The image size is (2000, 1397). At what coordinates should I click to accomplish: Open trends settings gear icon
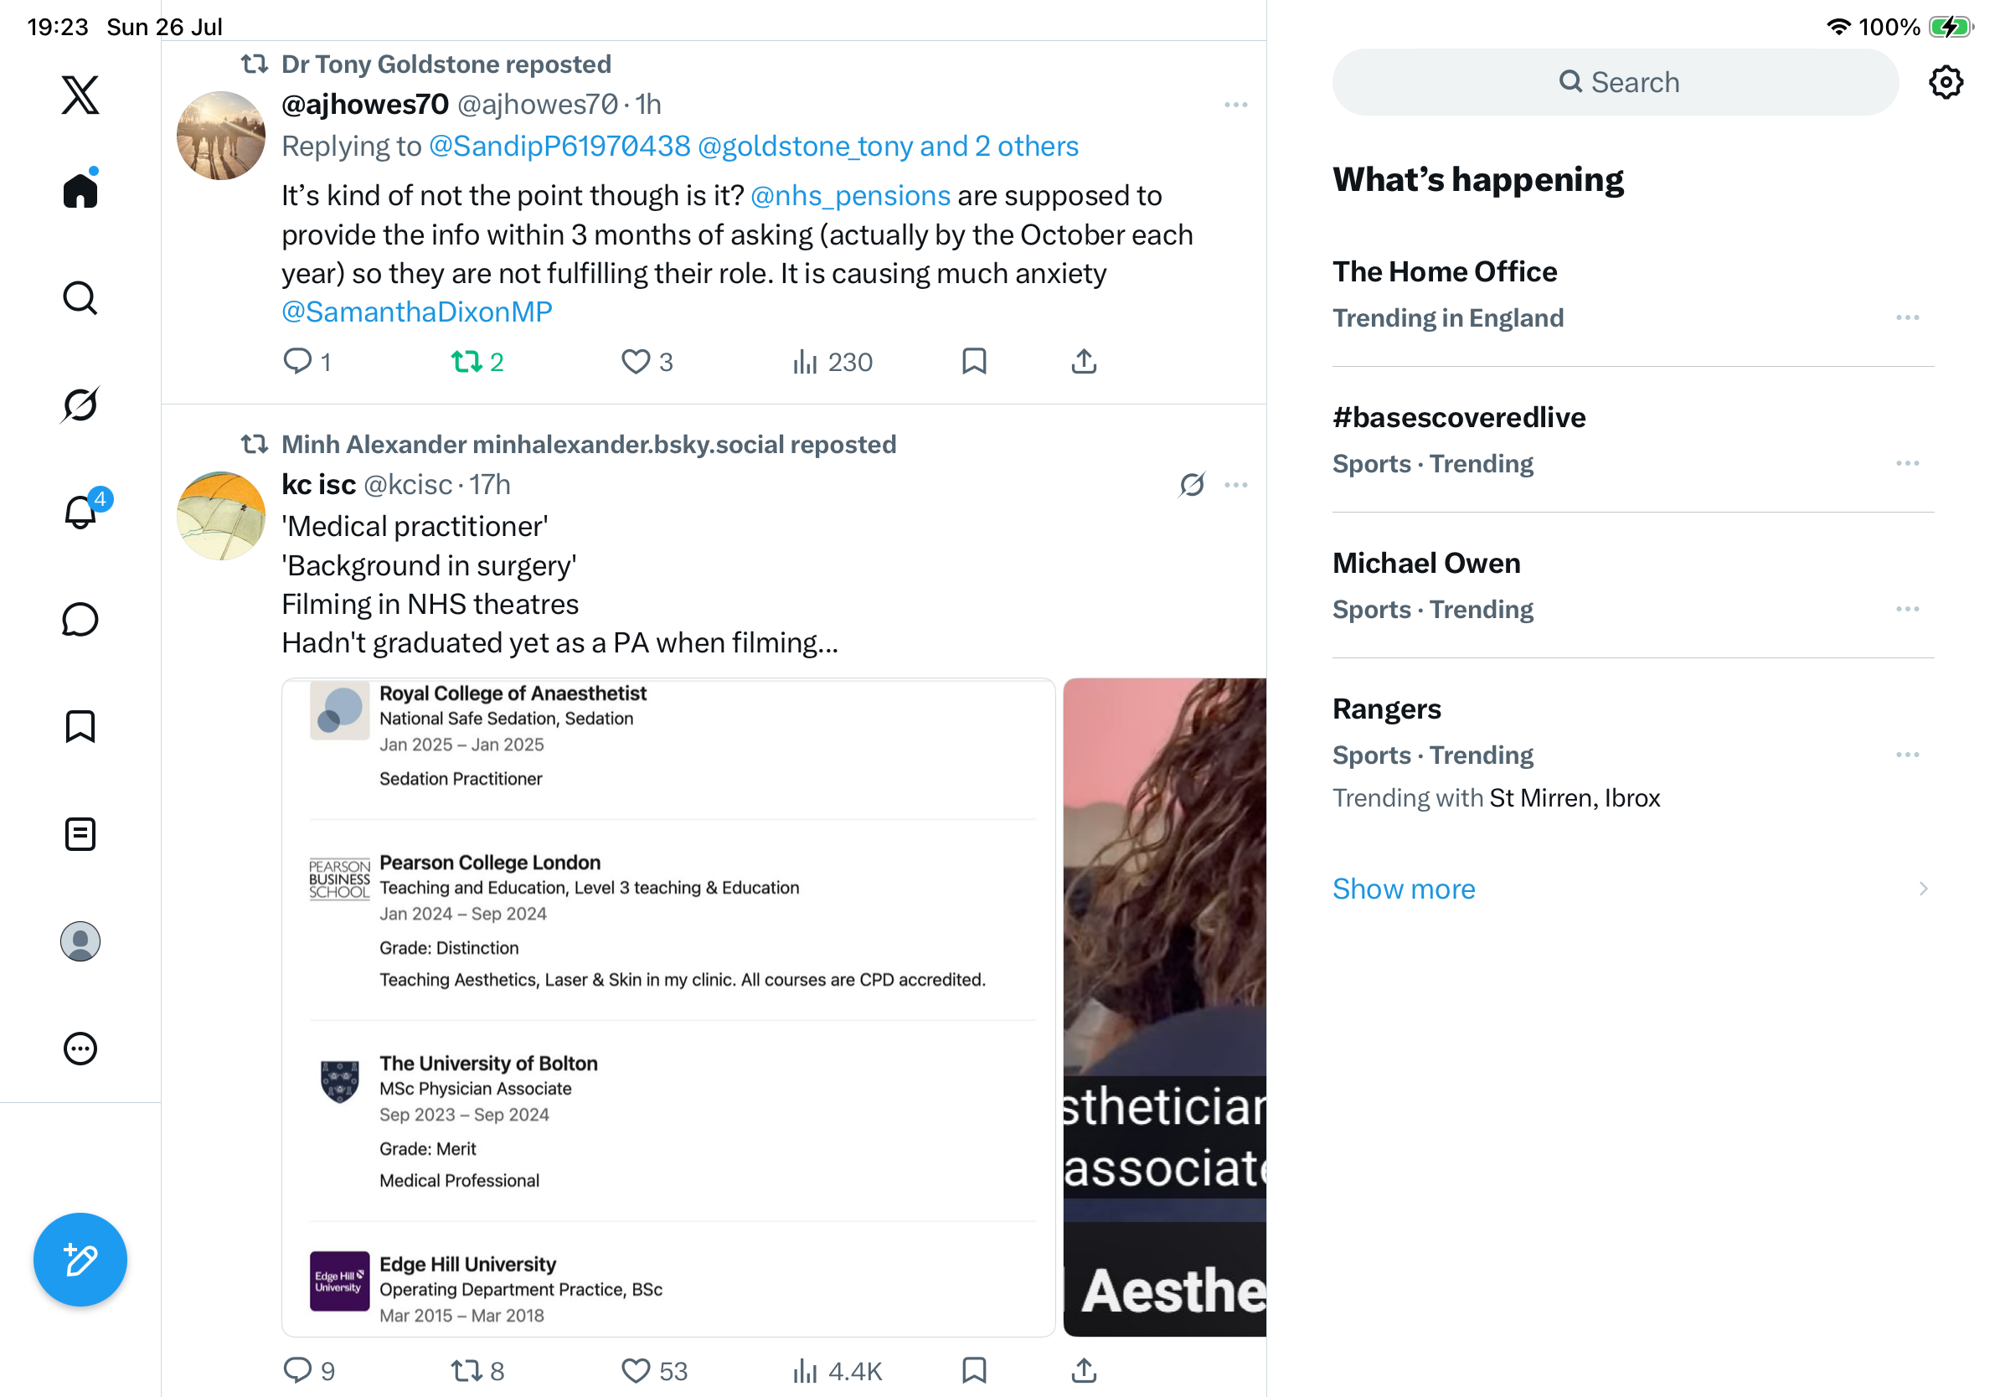pyautogui.click(x=1945, y=83)
